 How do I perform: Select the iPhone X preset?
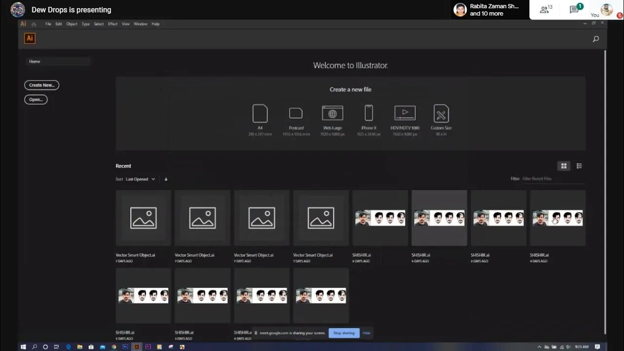(369, 120)
